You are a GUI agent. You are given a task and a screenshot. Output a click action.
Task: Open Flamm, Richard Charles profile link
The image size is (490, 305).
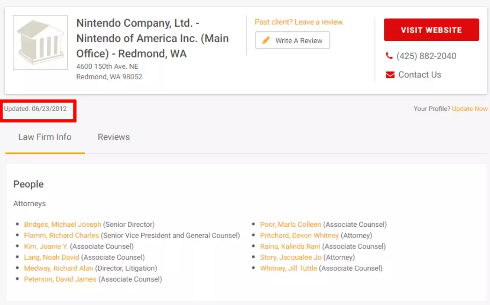coord(61,236)
